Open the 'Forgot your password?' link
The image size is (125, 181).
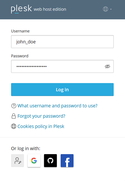pos(41,116)
